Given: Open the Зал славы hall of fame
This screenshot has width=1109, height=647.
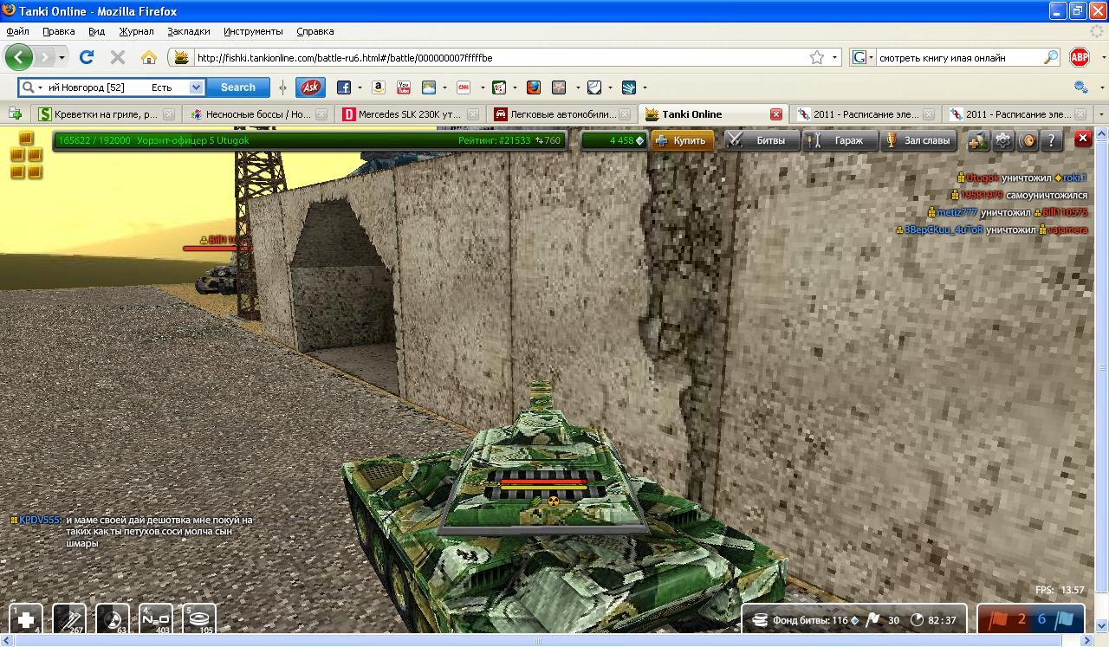Looking at the screenshot, I should pos(918,140).
